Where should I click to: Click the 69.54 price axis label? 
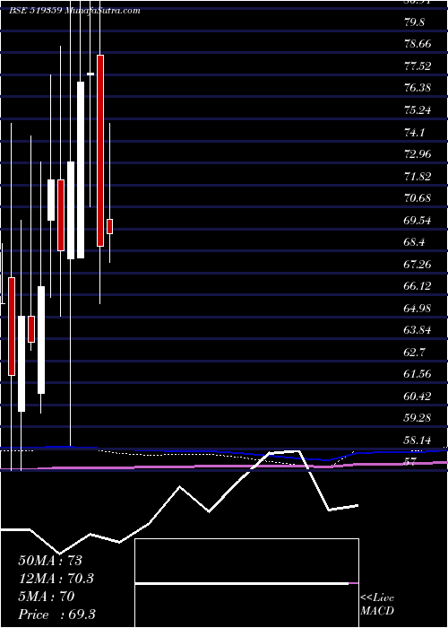coord(418,220)
